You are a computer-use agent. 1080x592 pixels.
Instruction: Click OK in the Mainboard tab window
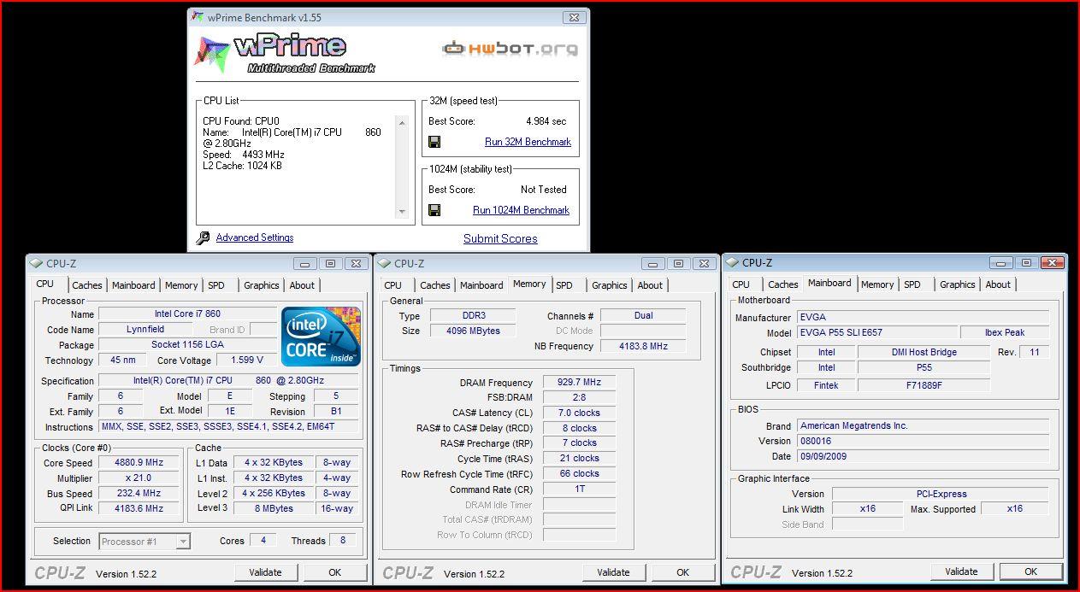[1031, 571]
